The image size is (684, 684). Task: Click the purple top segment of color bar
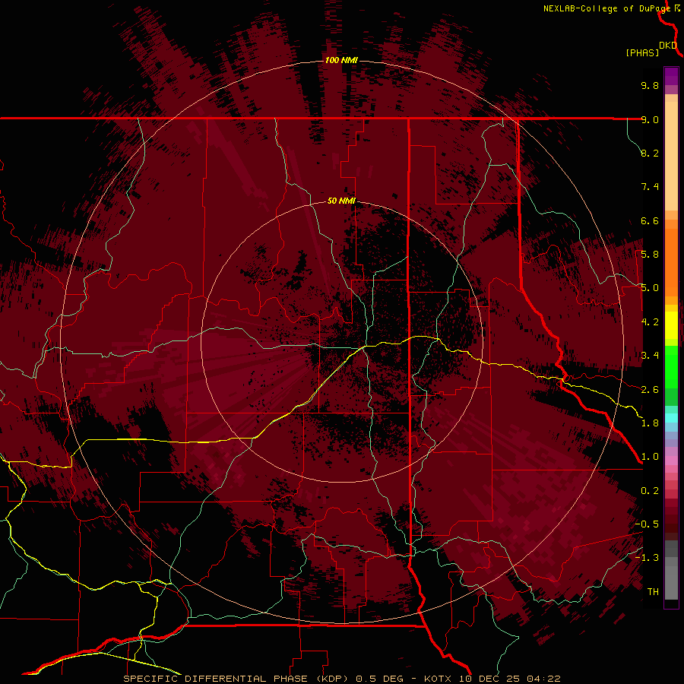(x=671, y=76)
